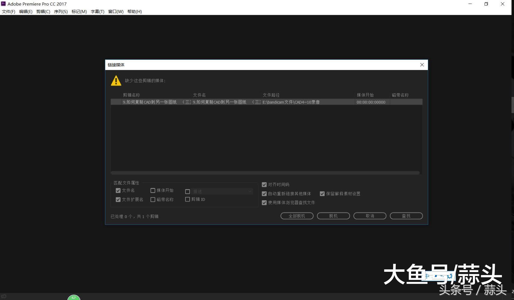Open the 窗口(W) menu

pyautogui.click(x=116, y=11)
